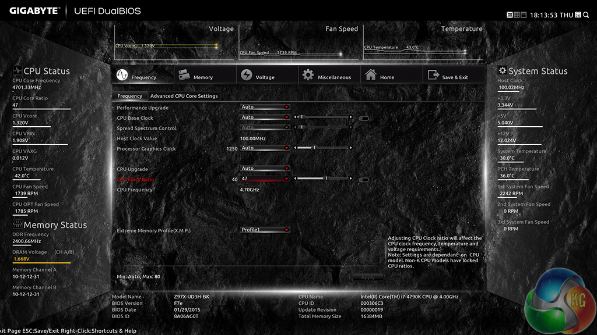Click the 12.024V +12V reading

click(x=507, y=141)
